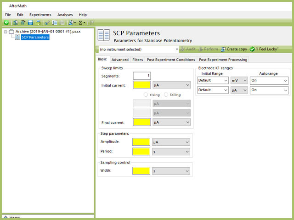Open the mV unit dropdown
The height and width of the screenshot is (220, 294).
(239, 81)
